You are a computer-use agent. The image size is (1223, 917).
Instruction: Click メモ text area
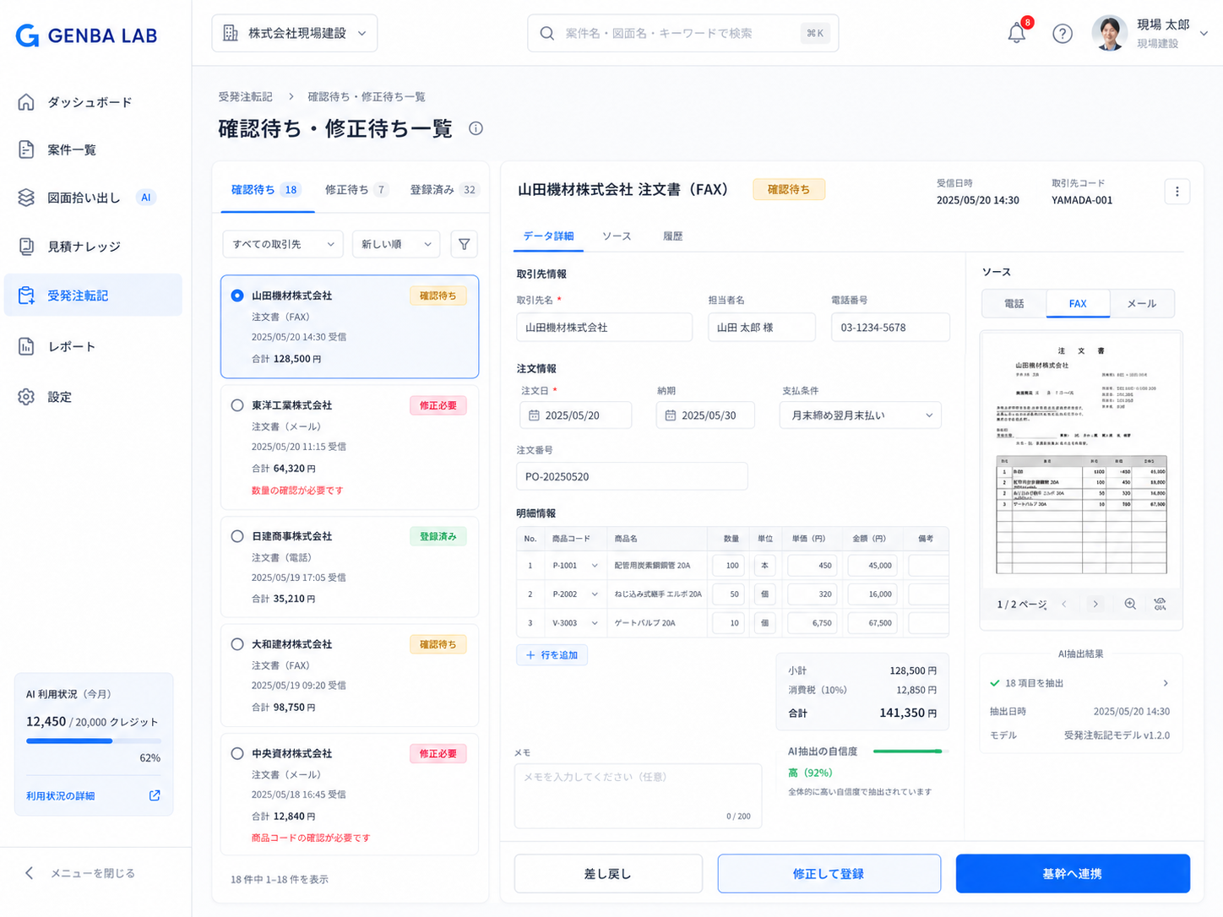coord(638,795)
